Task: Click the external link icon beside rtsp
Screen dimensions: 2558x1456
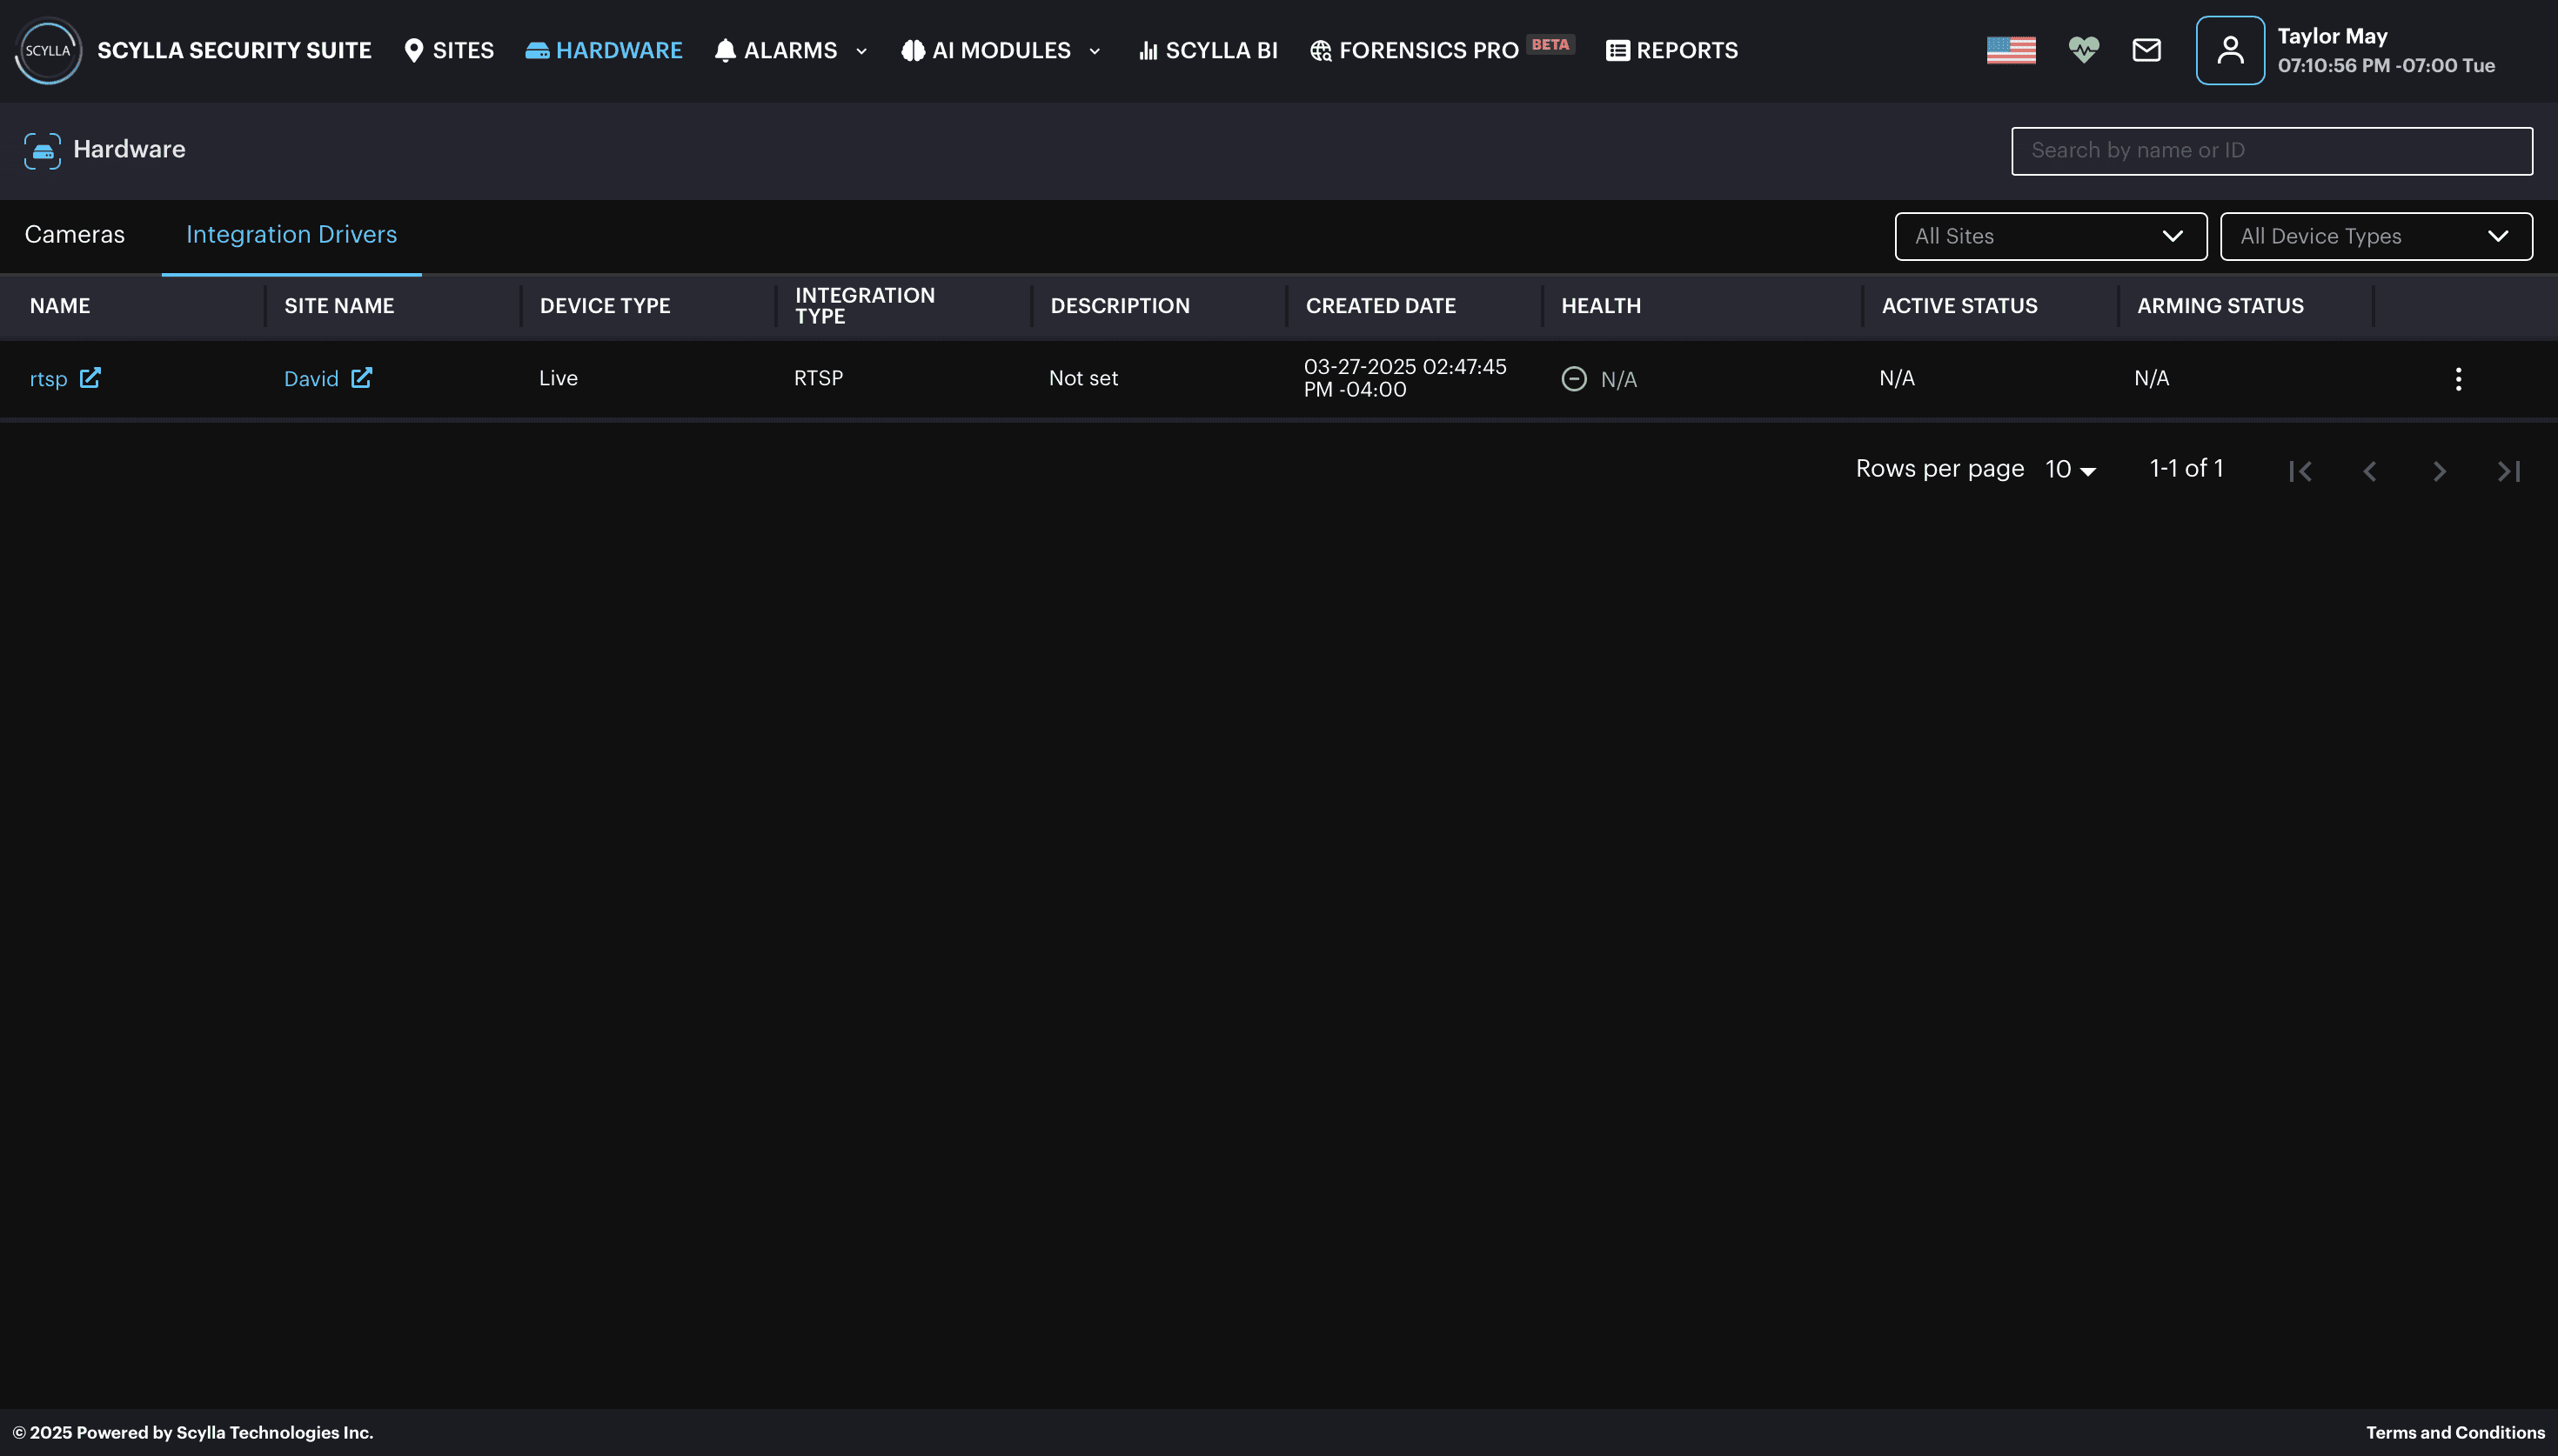Action: coord(90,378)
